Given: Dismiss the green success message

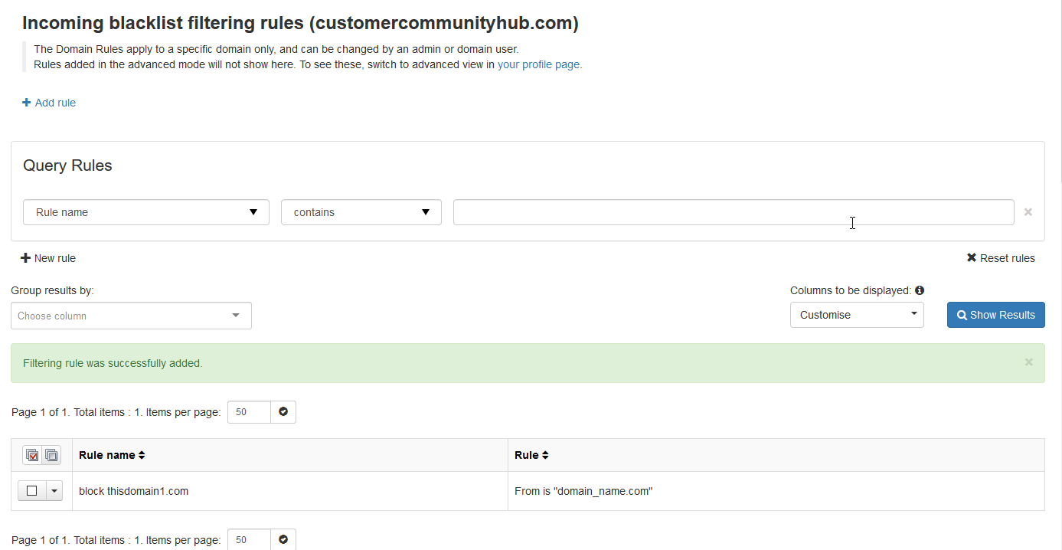Looking at the screenshot, I should tap(1028, 362).
